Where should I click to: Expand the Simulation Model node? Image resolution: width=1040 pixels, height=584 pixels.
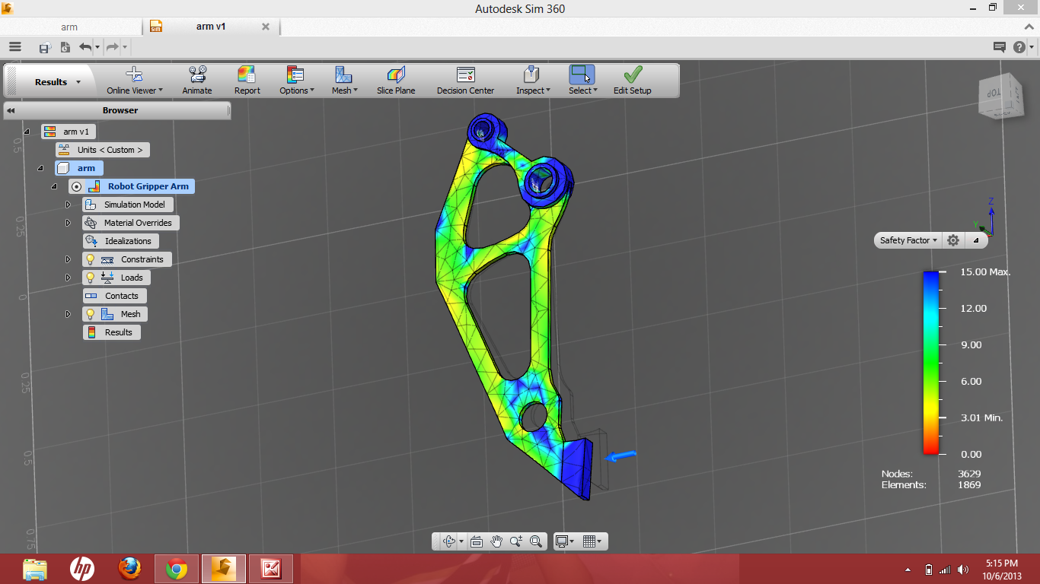tap(68, 205)
